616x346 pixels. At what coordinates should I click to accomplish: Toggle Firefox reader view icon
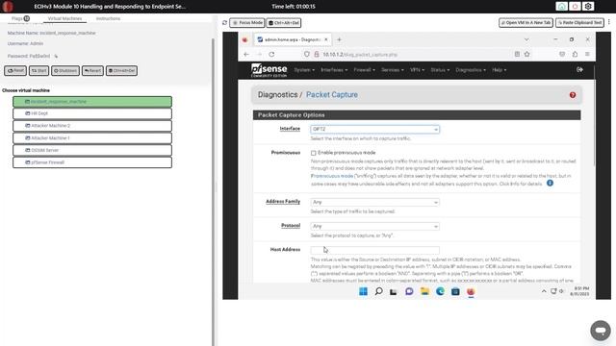[x=517, y=54]
